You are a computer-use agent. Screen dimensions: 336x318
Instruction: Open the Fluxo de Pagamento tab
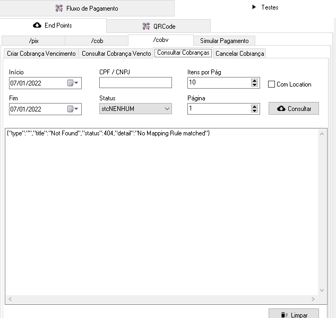pyautogui.click(x=87, y=8)
